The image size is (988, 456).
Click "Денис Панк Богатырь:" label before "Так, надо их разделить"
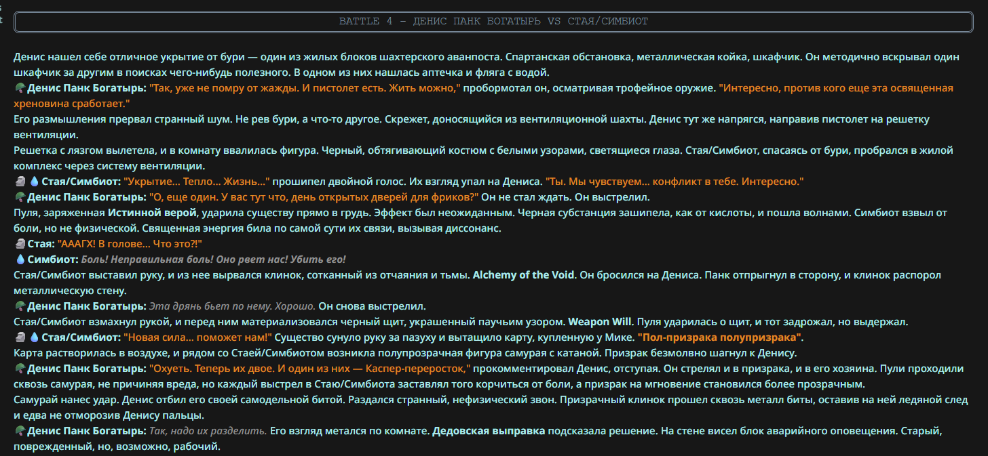[87, 431]
